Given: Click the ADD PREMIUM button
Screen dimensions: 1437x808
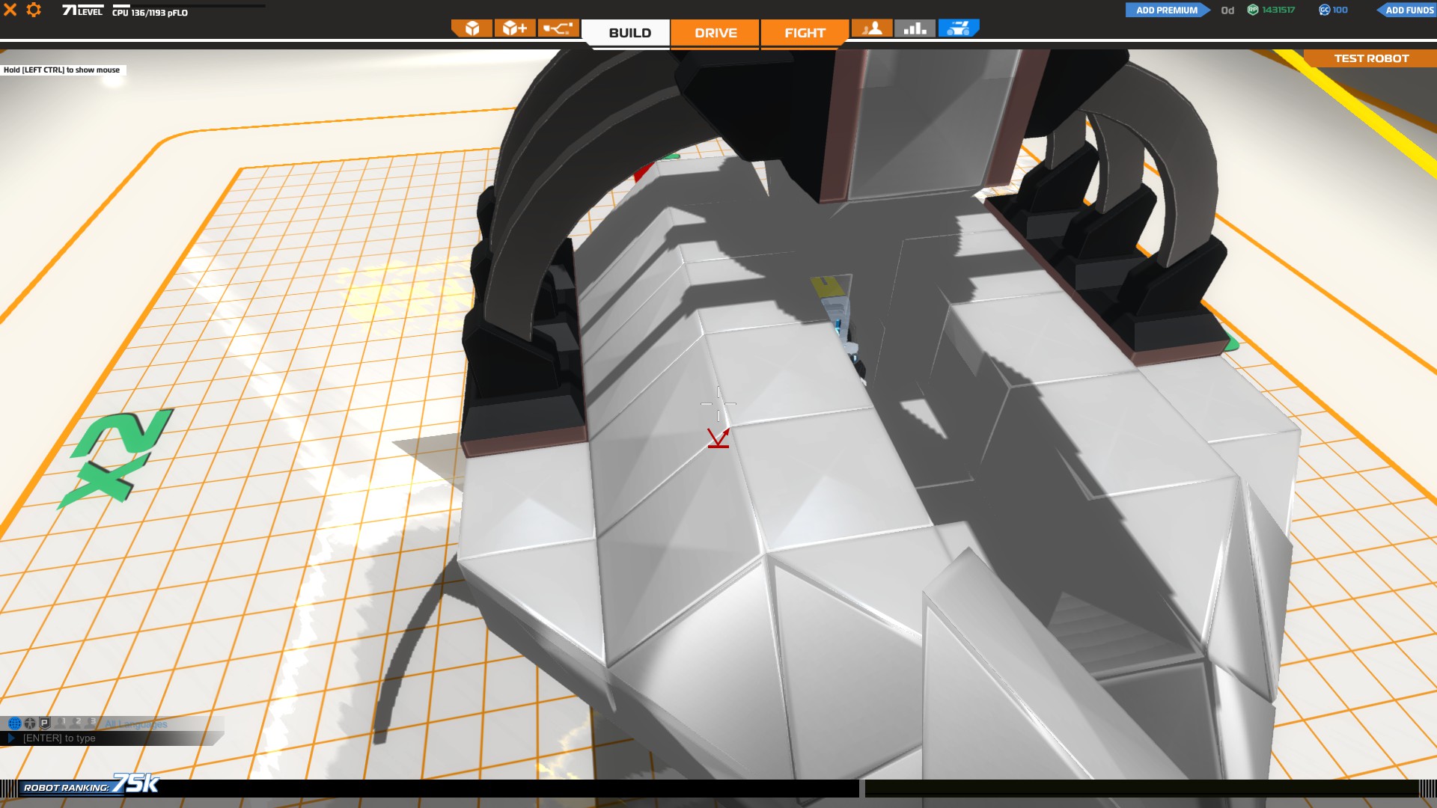Looking at the screenshot, I should [1166, 10].
